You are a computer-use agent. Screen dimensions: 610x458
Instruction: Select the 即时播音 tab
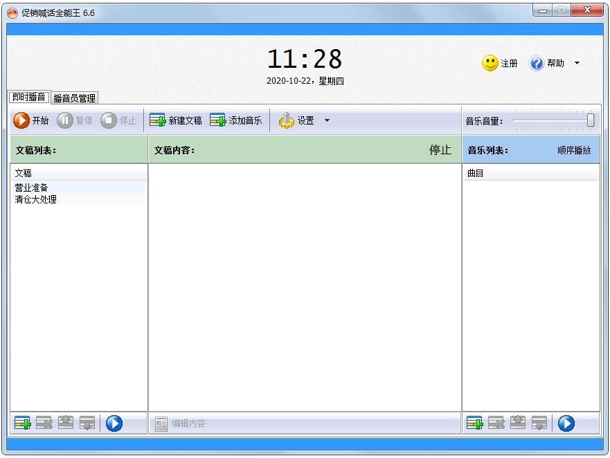tap(29, 98)
